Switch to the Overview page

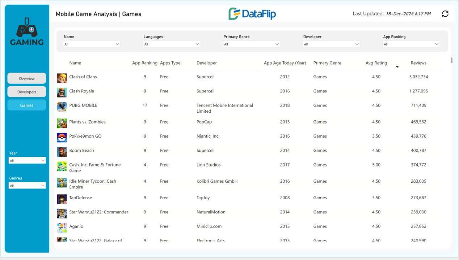coord(27,78)
